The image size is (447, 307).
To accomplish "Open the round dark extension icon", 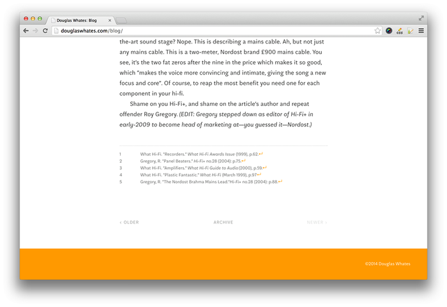I will tap(389, 31).
